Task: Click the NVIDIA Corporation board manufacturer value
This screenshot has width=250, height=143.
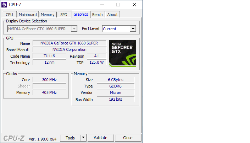Action: [x=70, y=49]
